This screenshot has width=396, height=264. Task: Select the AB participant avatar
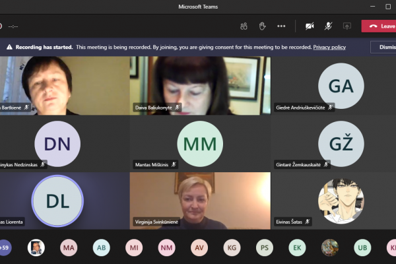(101, 247)
